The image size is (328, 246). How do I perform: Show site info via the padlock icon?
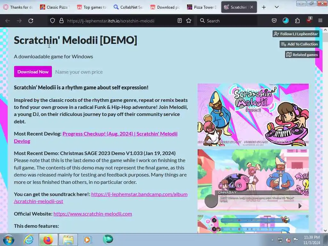pos(61,21)
